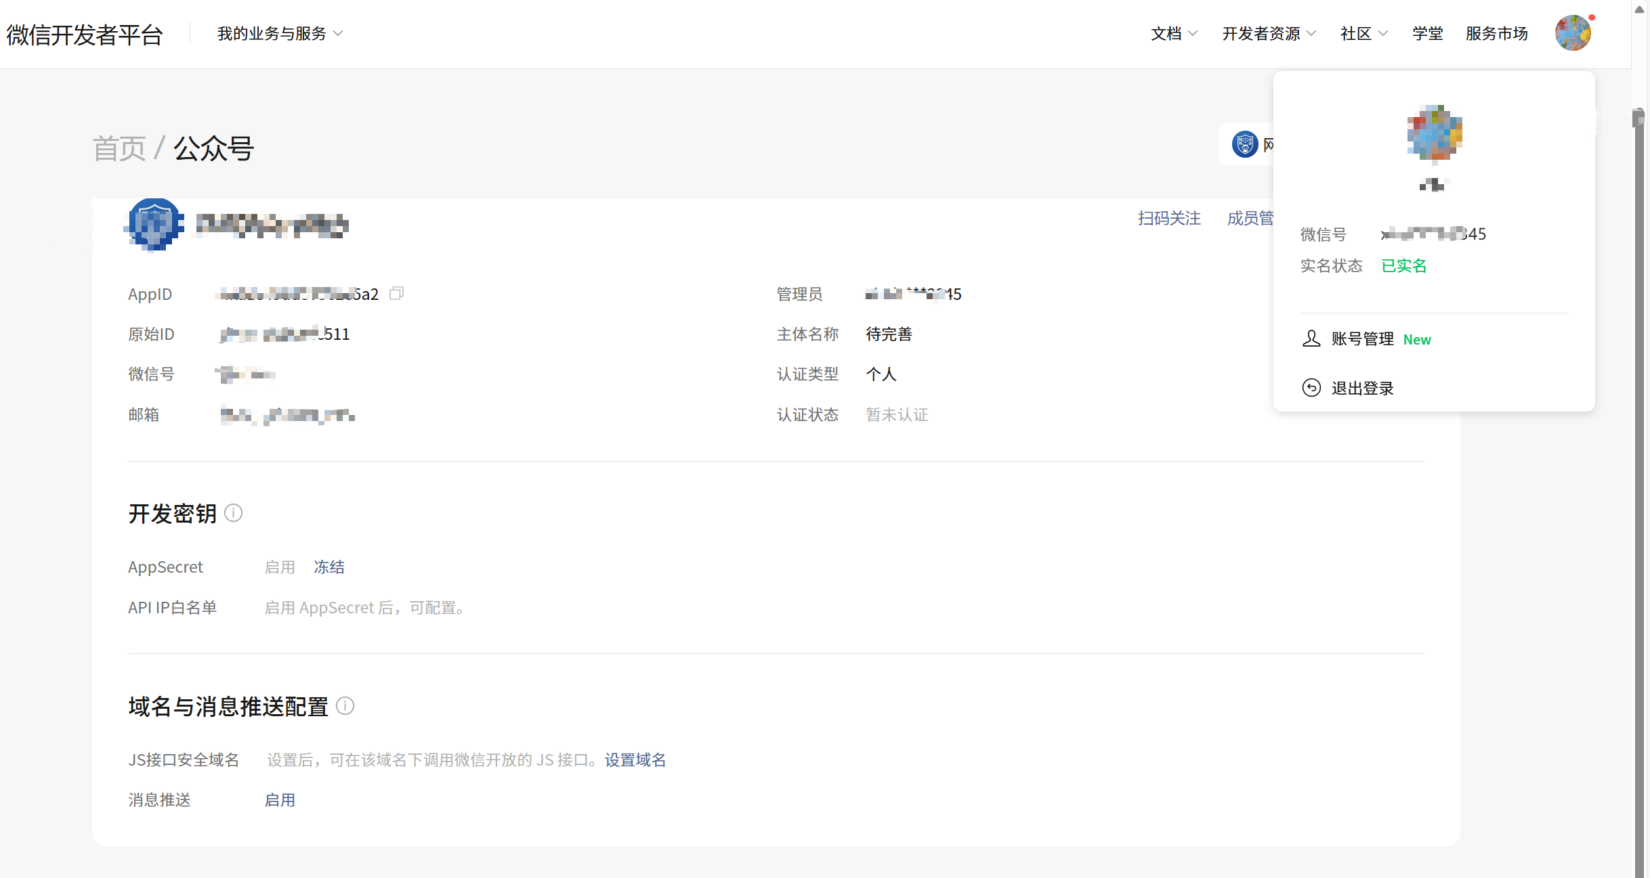This screenshot has width=1650, height=878.
Task: Expand 我的业务与服务 dropdown
Action: coord(279,33)
